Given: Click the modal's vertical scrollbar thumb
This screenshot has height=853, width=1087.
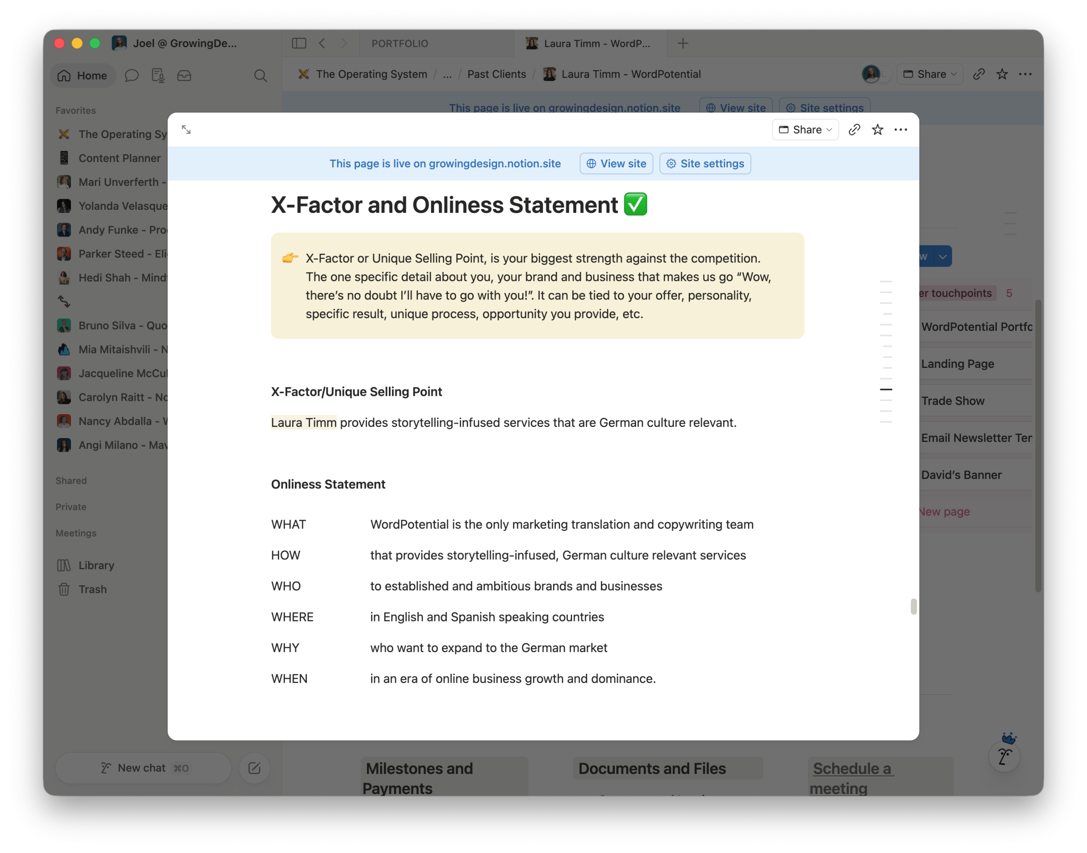Looking at the screenshot, I should 913,606.
